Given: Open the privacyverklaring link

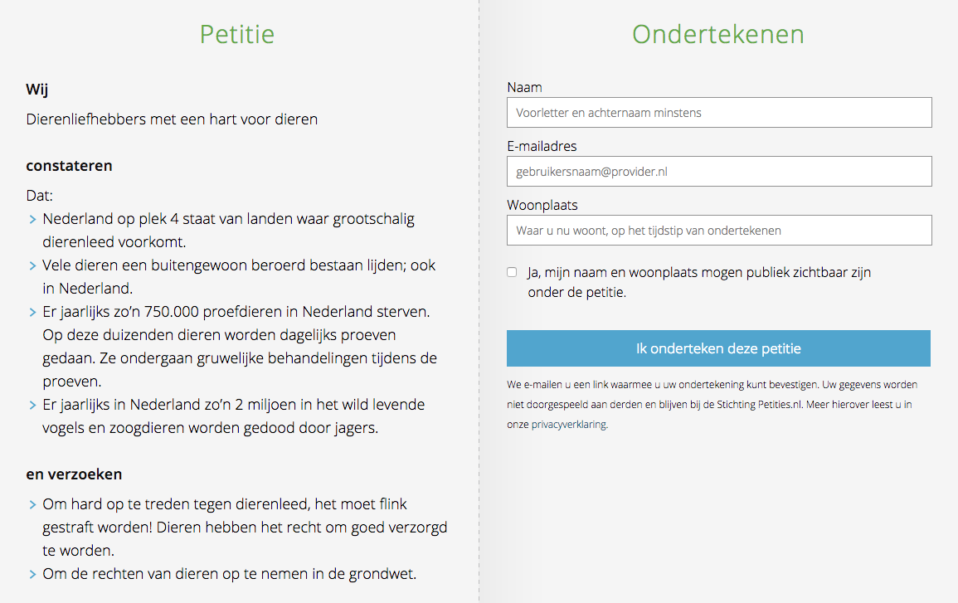Looking at the screenshot, I should [x=569, y=424].
